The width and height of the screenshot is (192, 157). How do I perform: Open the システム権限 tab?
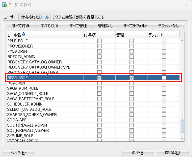point(63,17)
